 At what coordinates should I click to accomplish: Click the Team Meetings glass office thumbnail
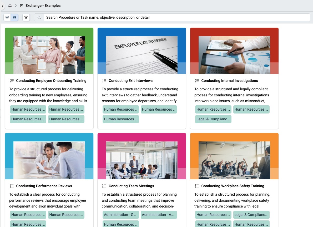click(142, 160)
